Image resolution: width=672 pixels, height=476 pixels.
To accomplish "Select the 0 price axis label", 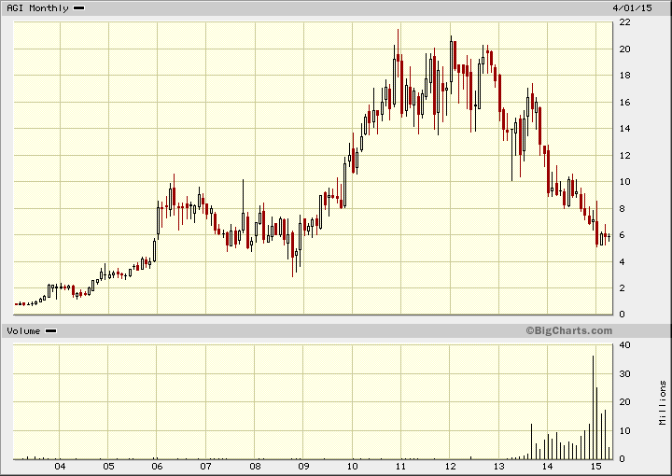I will [623, 315].
